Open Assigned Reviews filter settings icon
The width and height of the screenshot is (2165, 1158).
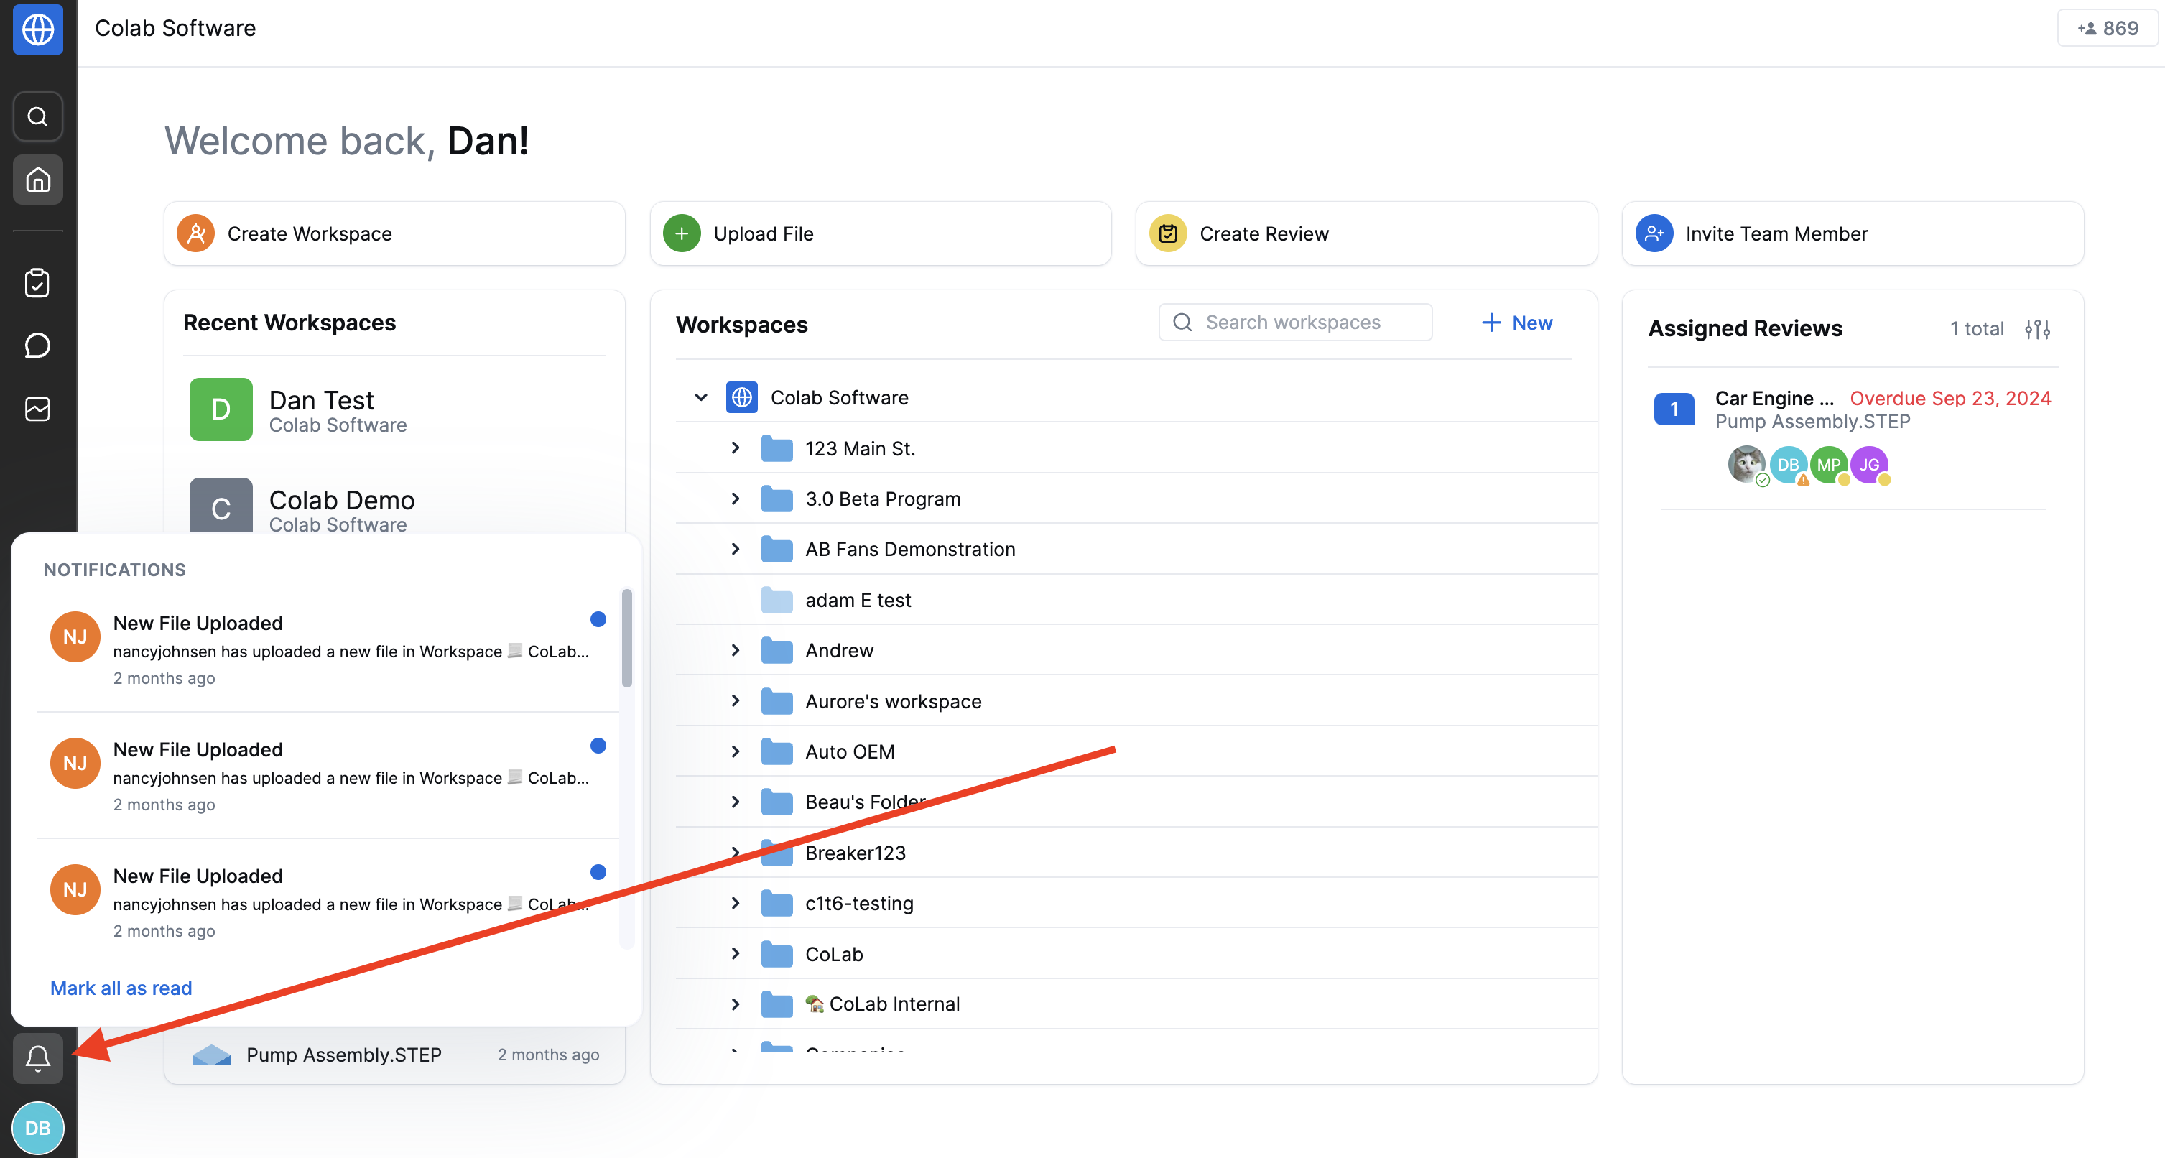(2037, 328)
